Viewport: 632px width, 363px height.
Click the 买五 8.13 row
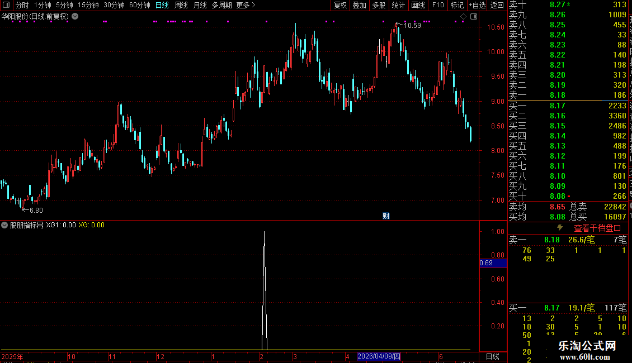point(568,146)
